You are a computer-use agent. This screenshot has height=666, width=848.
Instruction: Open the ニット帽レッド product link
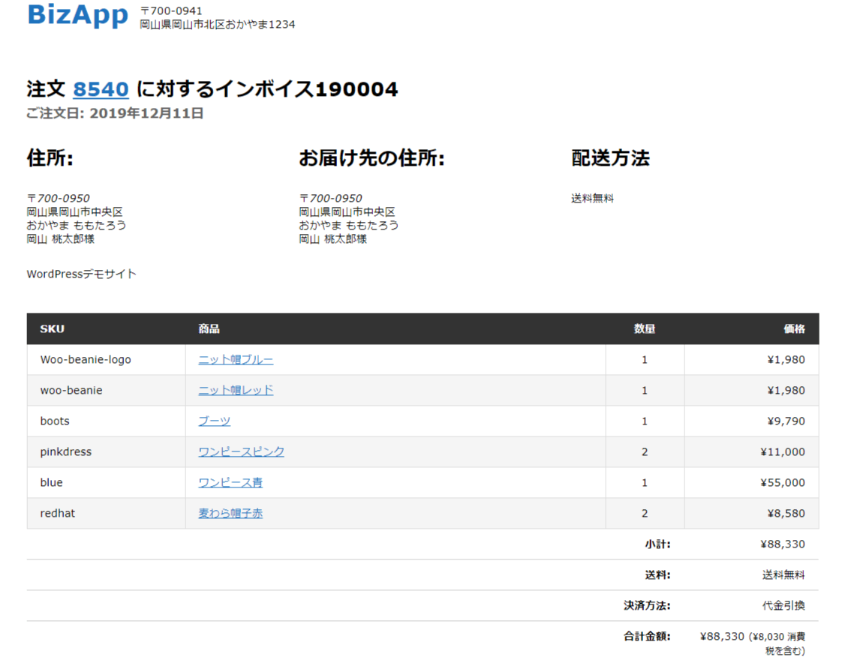pyautogui.click(x=236, y=391)
